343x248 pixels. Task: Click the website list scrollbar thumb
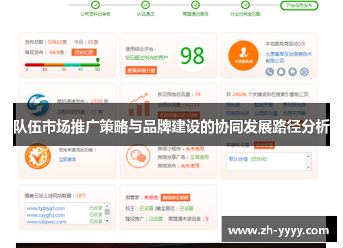[107, 212]
